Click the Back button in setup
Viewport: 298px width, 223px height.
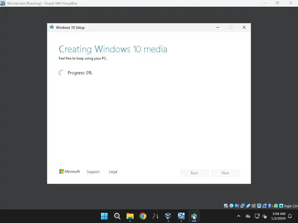point(195,173)
